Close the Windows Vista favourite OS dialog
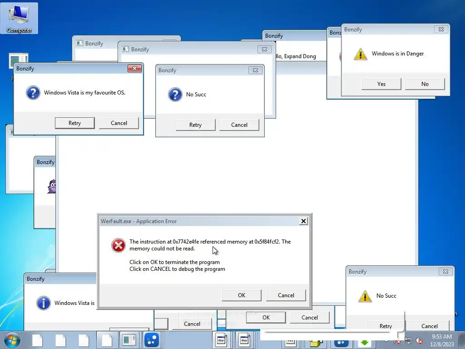 (x=134, y=68)
